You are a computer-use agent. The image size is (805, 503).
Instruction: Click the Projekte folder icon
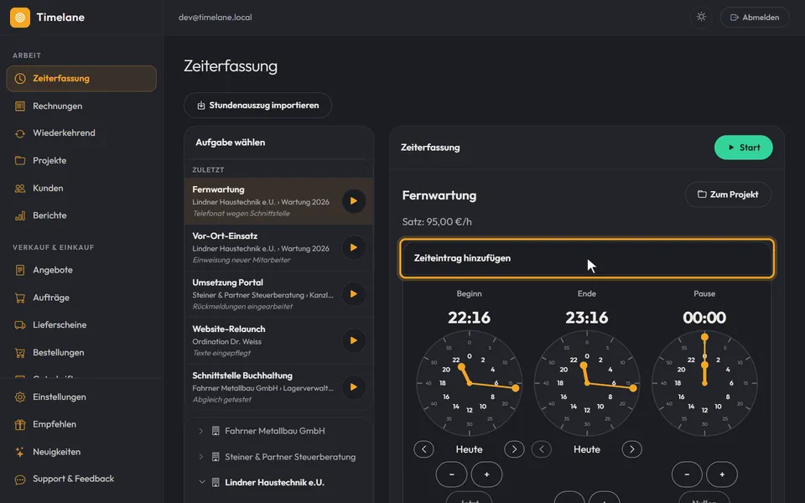coord(20,161)
